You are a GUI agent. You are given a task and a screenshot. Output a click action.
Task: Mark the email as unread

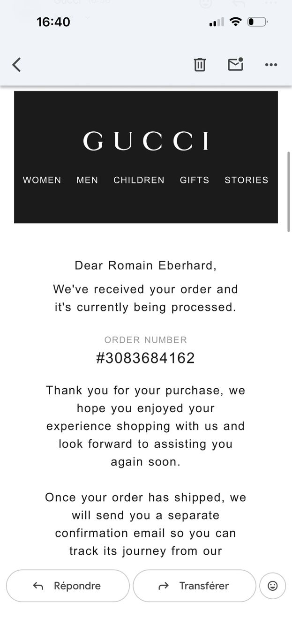(x=236, y=64)
